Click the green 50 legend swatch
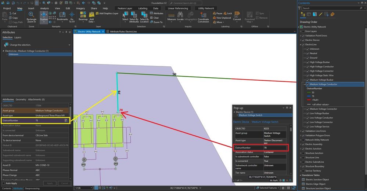This screenshot has width=367, height=191. [309, 92]
